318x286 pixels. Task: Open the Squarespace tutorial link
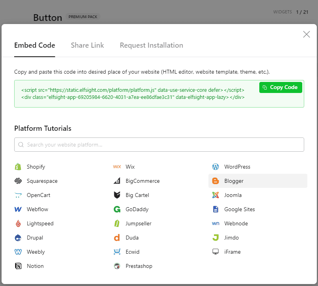coord(42,181)
